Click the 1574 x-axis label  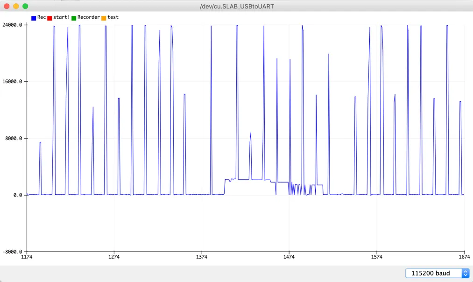click(x=376, y=257)
